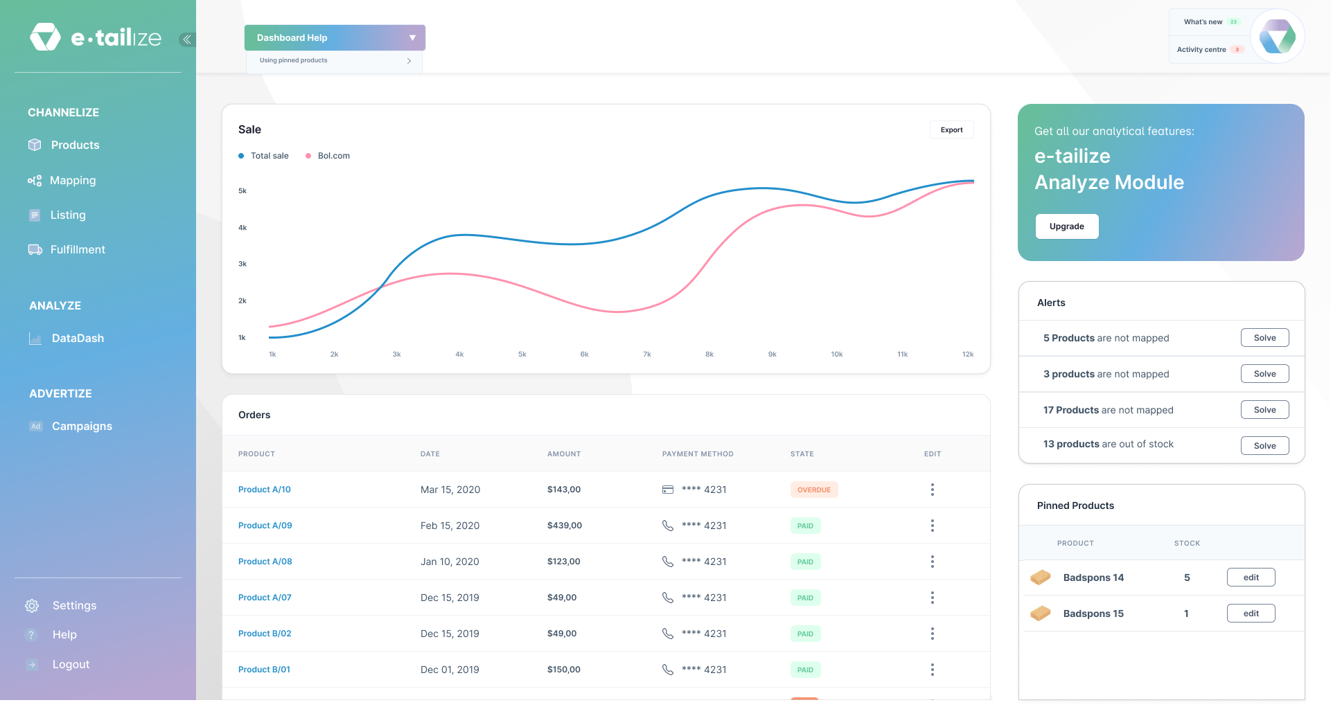Open Campaigns in the Advertize section
This screenshot has height=707, width=1333.
coord(82,426)
